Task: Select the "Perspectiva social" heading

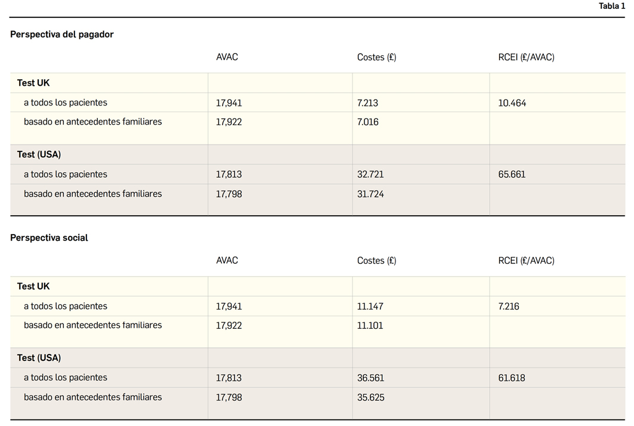Action: point(49,238)
